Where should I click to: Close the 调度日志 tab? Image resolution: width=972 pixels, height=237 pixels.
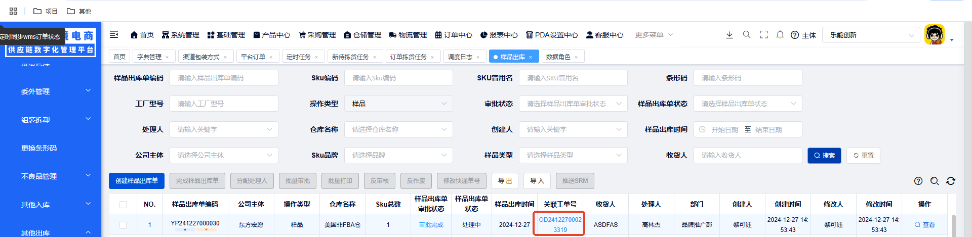click(x=478, y=57)
